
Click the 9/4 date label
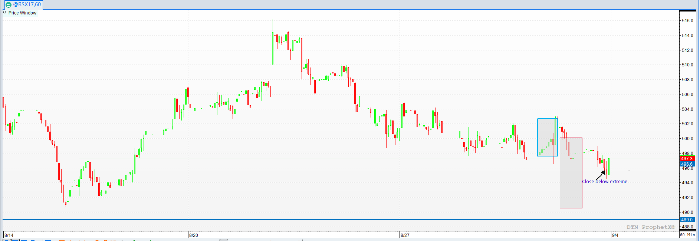[x=615, y=235]
